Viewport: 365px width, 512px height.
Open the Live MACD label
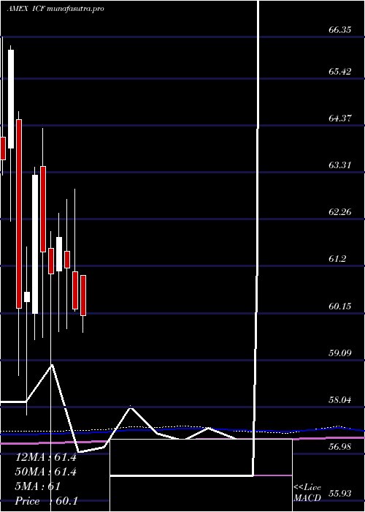click(307, 494)
